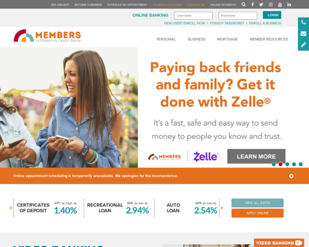
Task: Open the Personal navigation menu
Action: coord(166,39)
